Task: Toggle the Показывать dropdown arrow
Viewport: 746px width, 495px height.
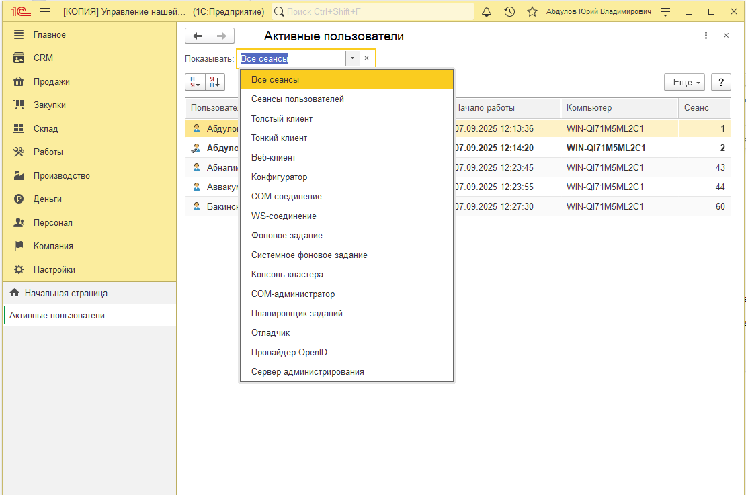Action: (x=352, y=58)
